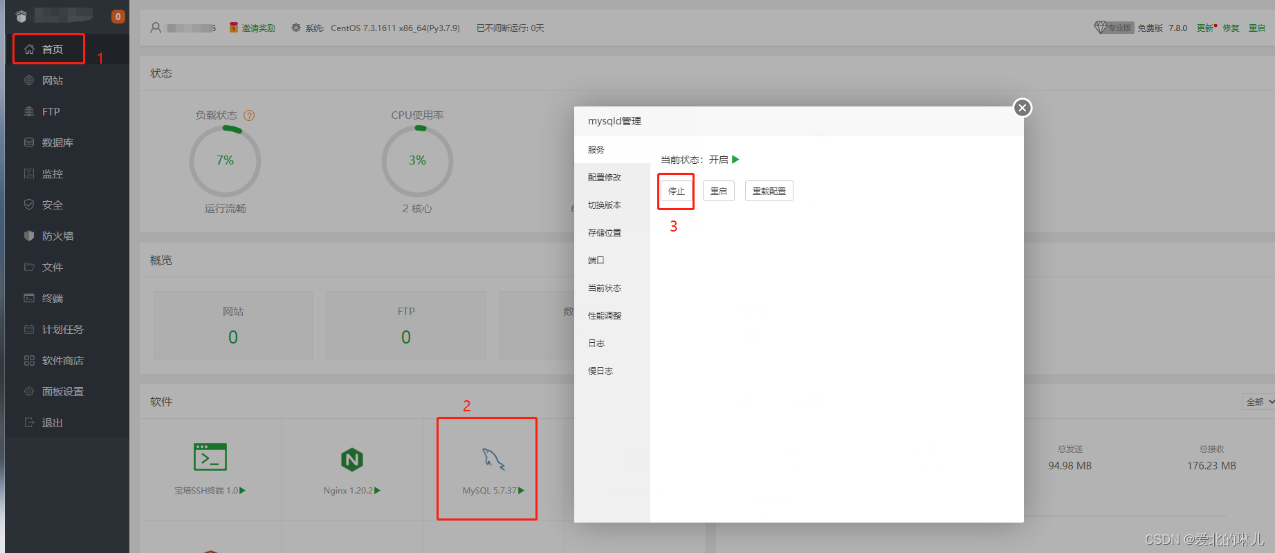The image size is (1275, 553).
Task: Click the 计划任务 calendar icon
Action: point(29,329)
